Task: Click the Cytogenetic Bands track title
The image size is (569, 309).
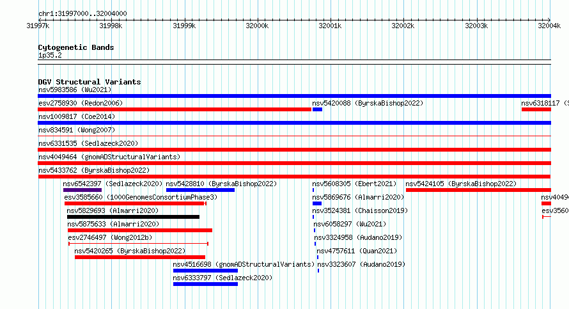Action: (x=76, y=47)
